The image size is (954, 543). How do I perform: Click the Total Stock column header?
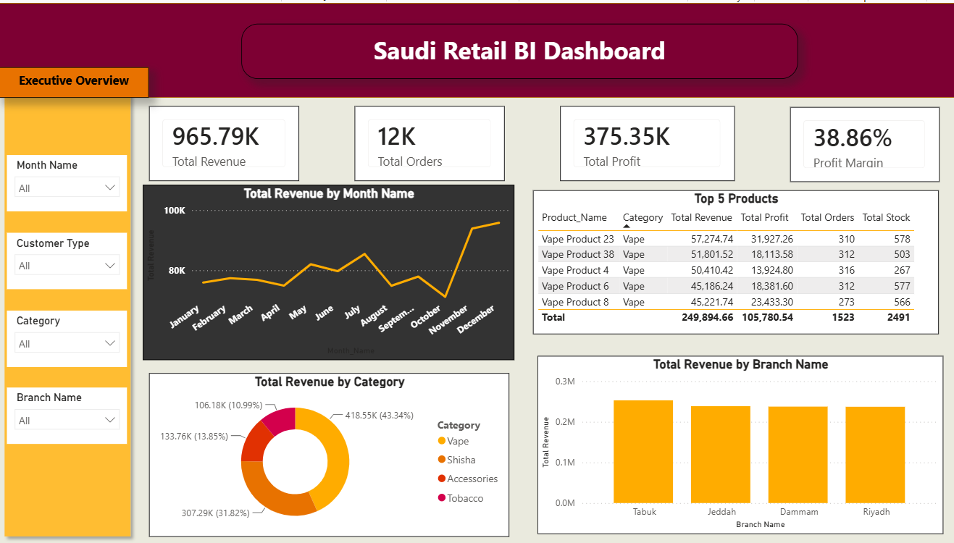[886, 217]
